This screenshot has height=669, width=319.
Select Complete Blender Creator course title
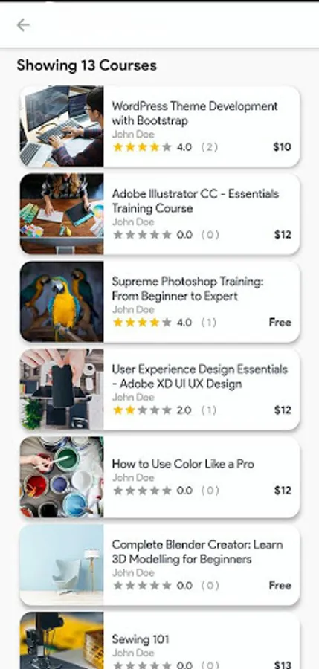pos(197,552)
